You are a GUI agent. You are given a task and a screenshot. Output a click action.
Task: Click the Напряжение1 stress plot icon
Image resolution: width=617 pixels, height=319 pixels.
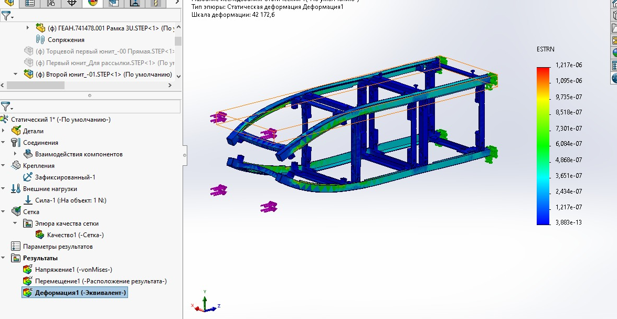pos(28,270)
